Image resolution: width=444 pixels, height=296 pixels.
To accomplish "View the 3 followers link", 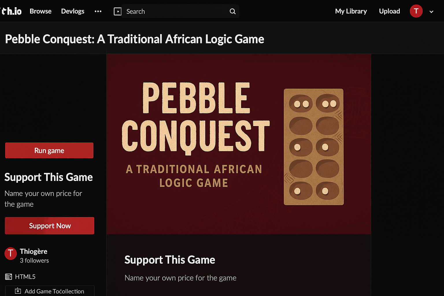I will pyautogui.click(x=34, y=260).
